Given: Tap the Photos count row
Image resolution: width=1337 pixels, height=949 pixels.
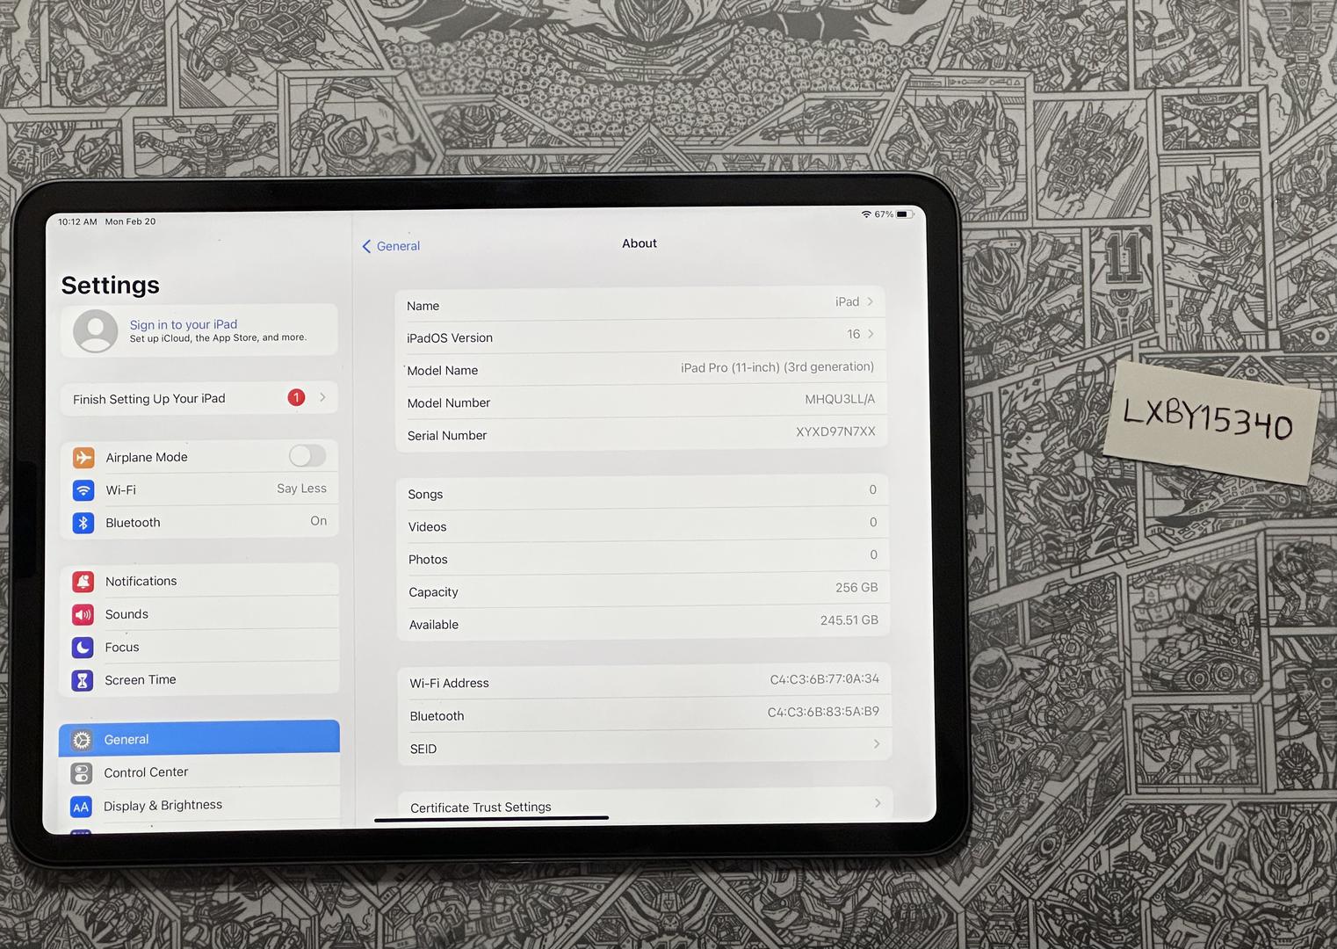Looking at the screenshot, I should click(643, 557).
